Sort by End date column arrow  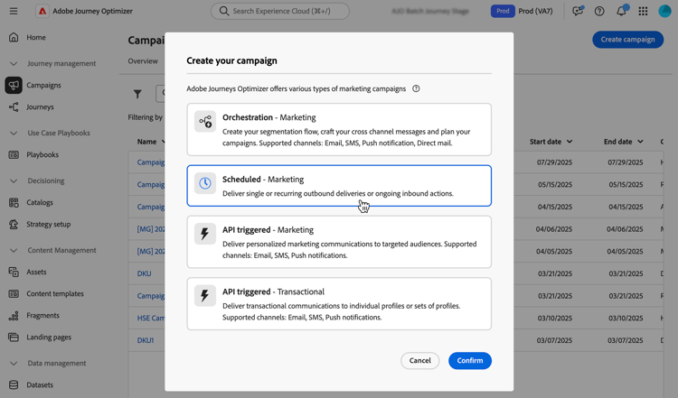tap(640, 142)
